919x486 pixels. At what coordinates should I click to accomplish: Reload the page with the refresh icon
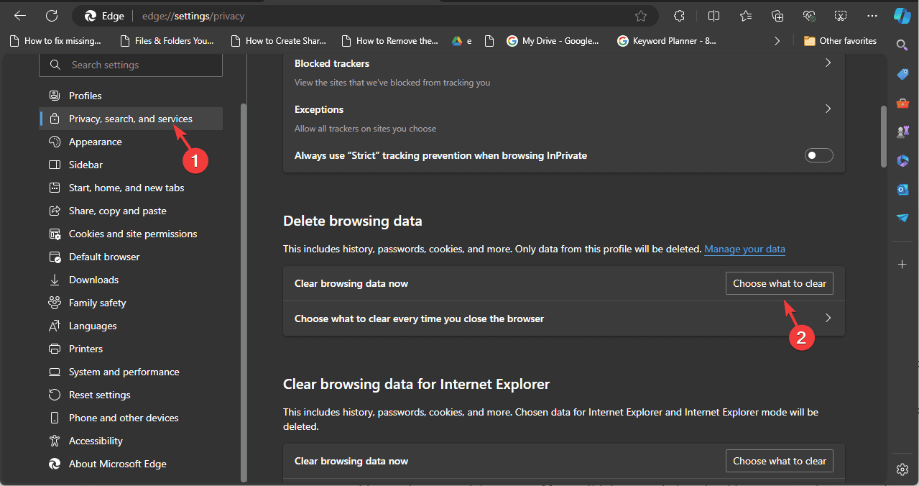pos(52,16)
